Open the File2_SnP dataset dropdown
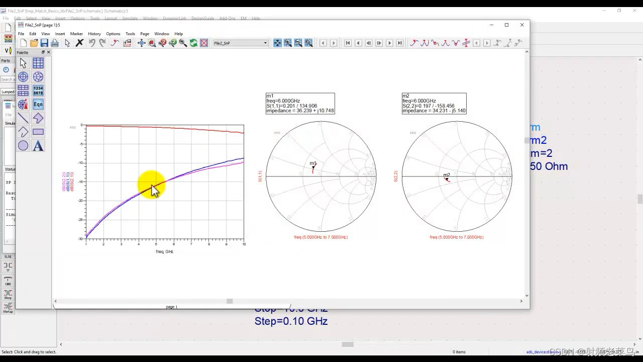643x362 pixels. tap(241, 43)
